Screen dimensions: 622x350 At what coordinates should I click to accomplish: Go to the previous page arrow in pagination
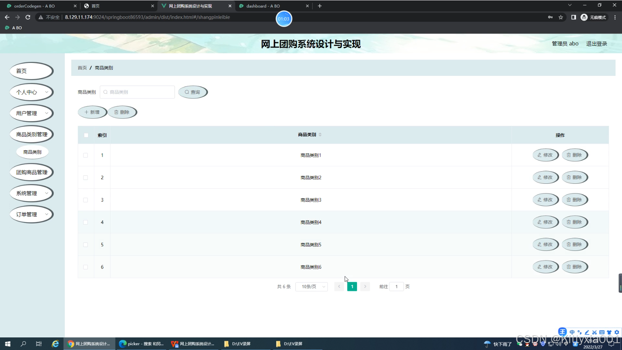coord(339,286)
